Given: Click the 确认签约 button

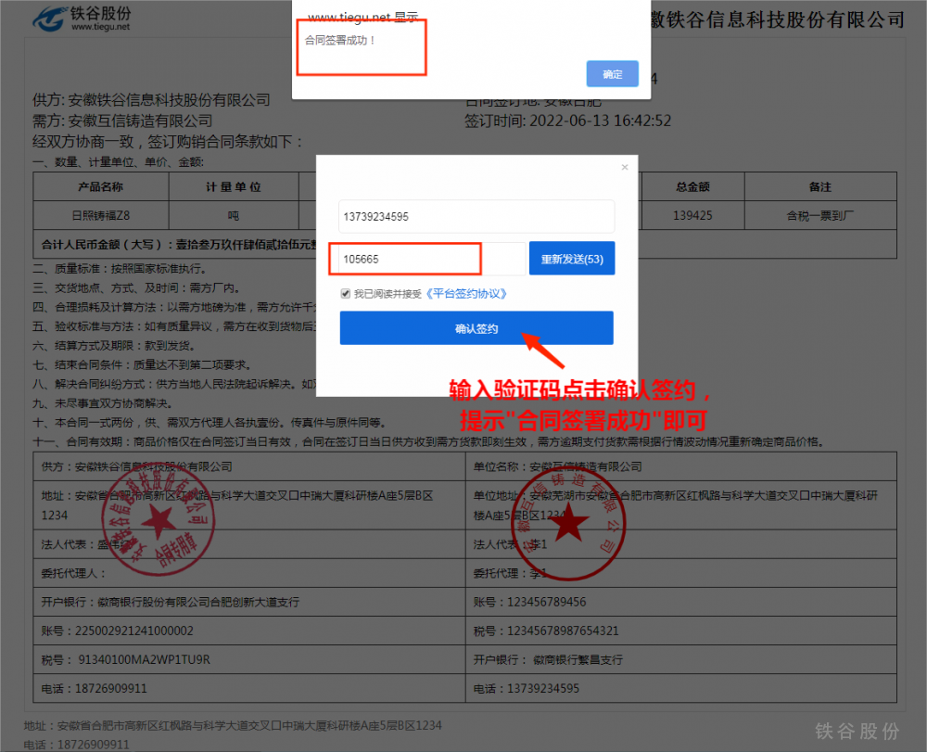Looking at the screenshot, I should 476,328.
